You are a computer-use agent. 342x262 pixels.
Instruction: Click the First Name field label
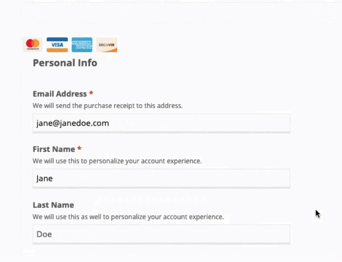pos(54,149)
